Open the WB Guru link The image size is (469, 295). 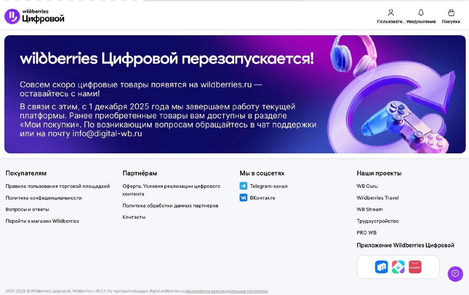pos(367,186)
